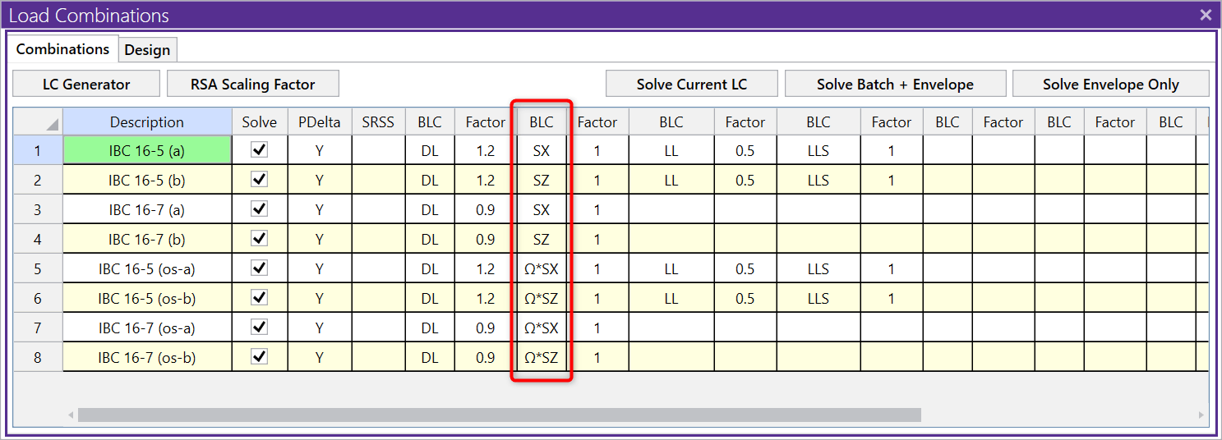Switch to the Design tab
1222x440 pixels.
pos(147,50)
